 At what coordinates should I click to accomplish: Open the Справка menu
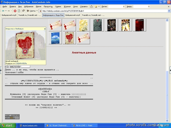[x=84, y=7]
